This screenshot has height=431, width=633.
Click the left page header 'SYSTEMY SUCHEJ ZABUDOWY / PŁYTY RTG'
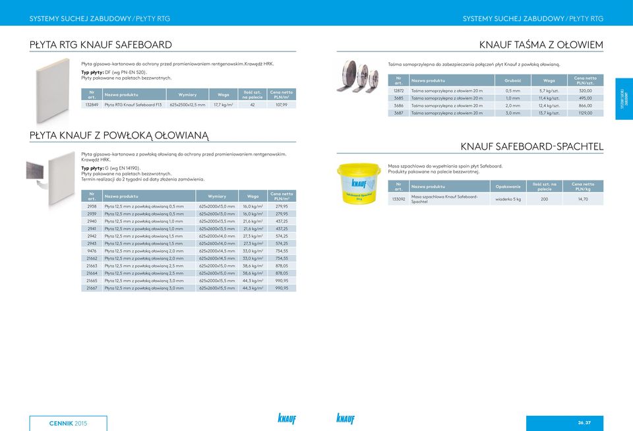(100, 18)
